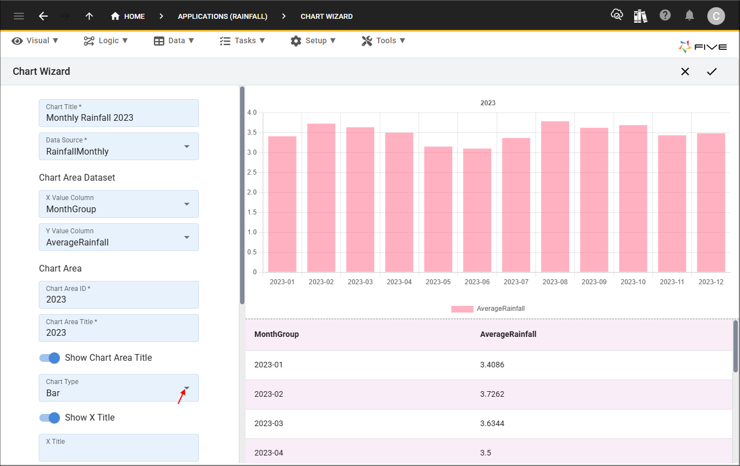Click the Chart Title input field
Image resolution: width=740 pixels, height=466 pixels.
point(119,117)
